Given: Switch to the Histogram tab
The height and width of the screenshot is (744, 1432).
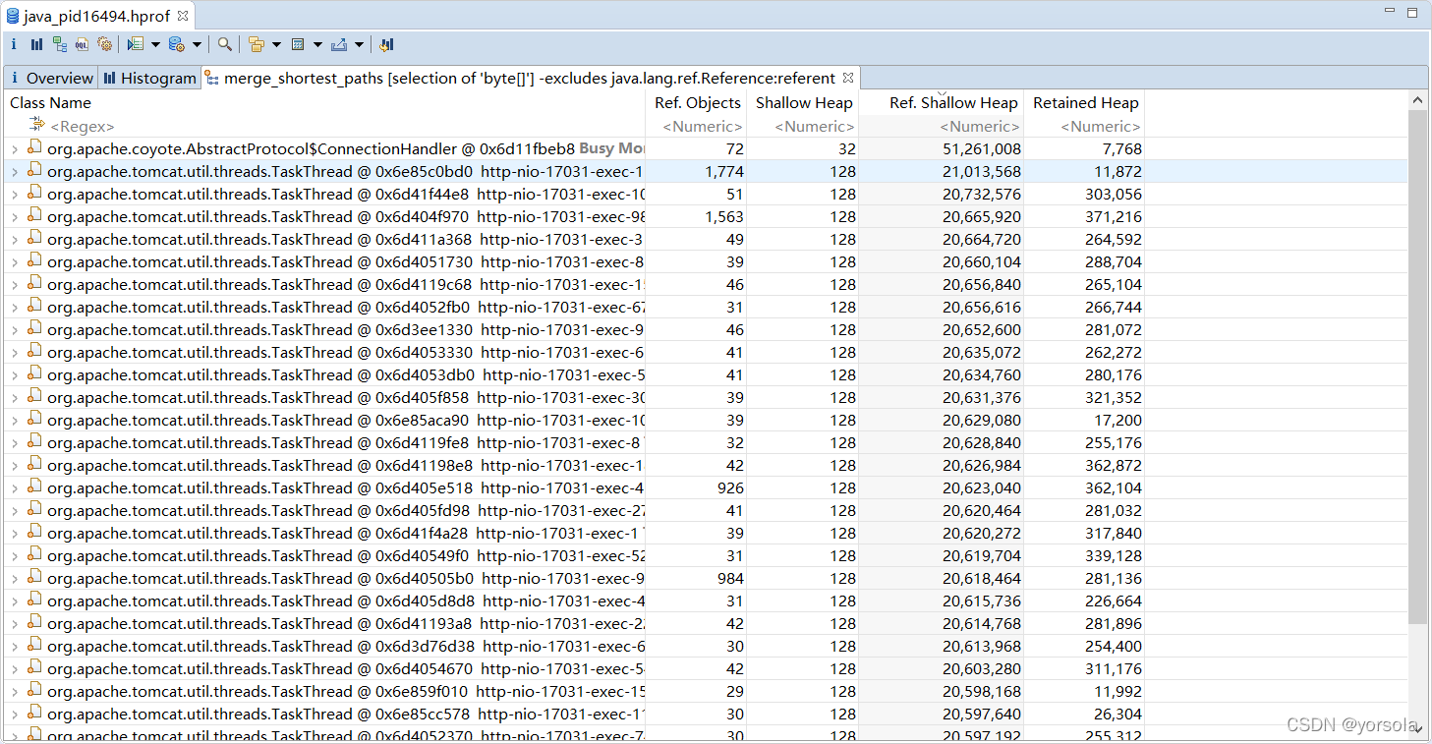Looking at the screenshot, I should point(149,78).
